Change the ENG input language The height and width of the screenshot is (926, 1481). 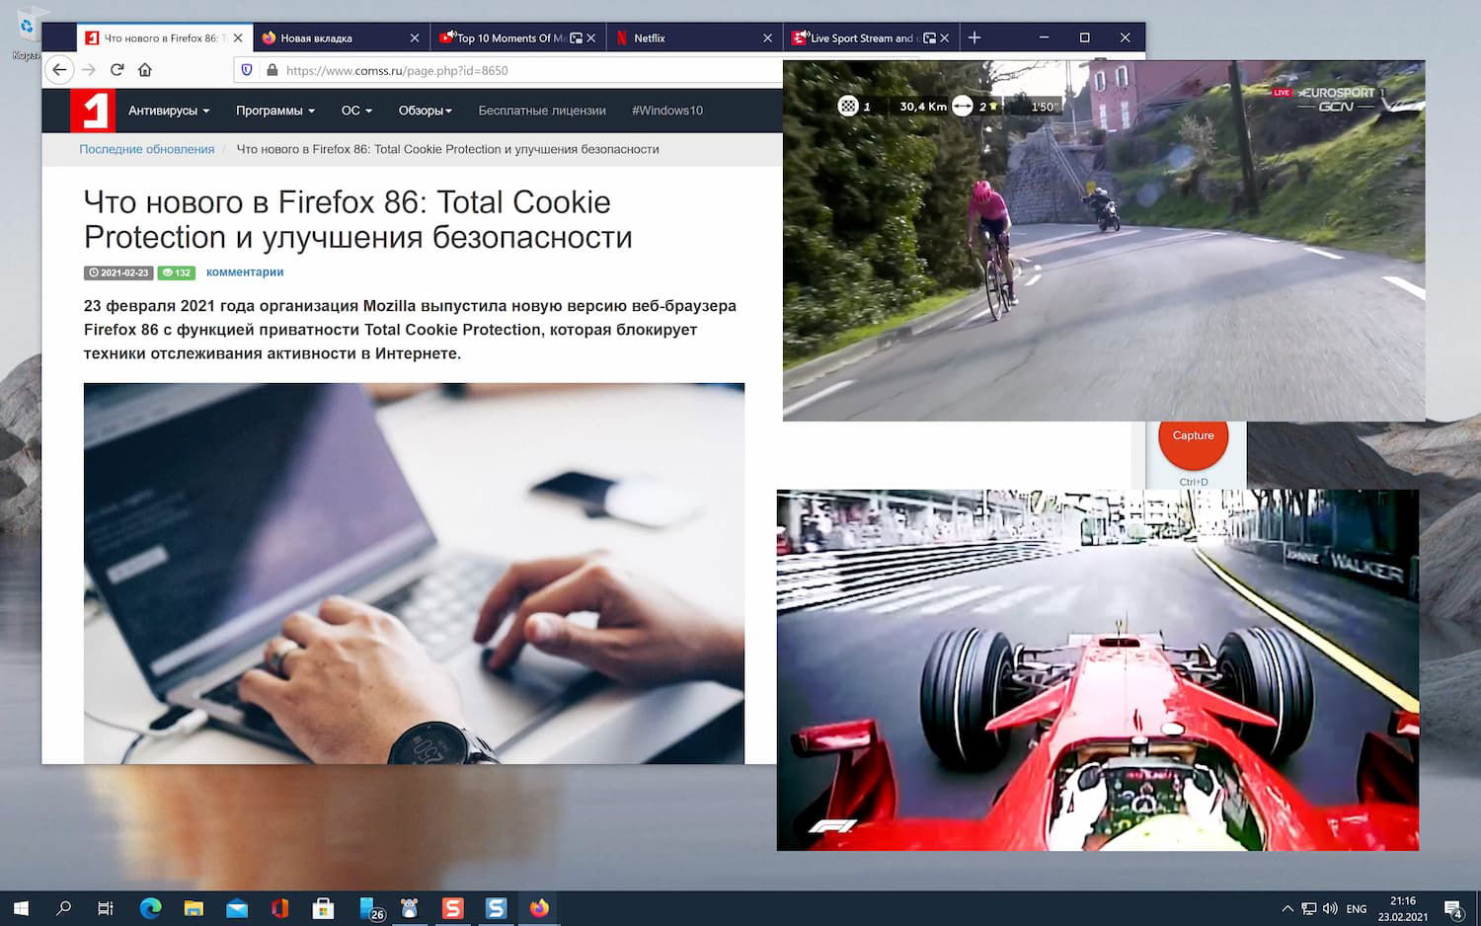tap(1357, 908)
